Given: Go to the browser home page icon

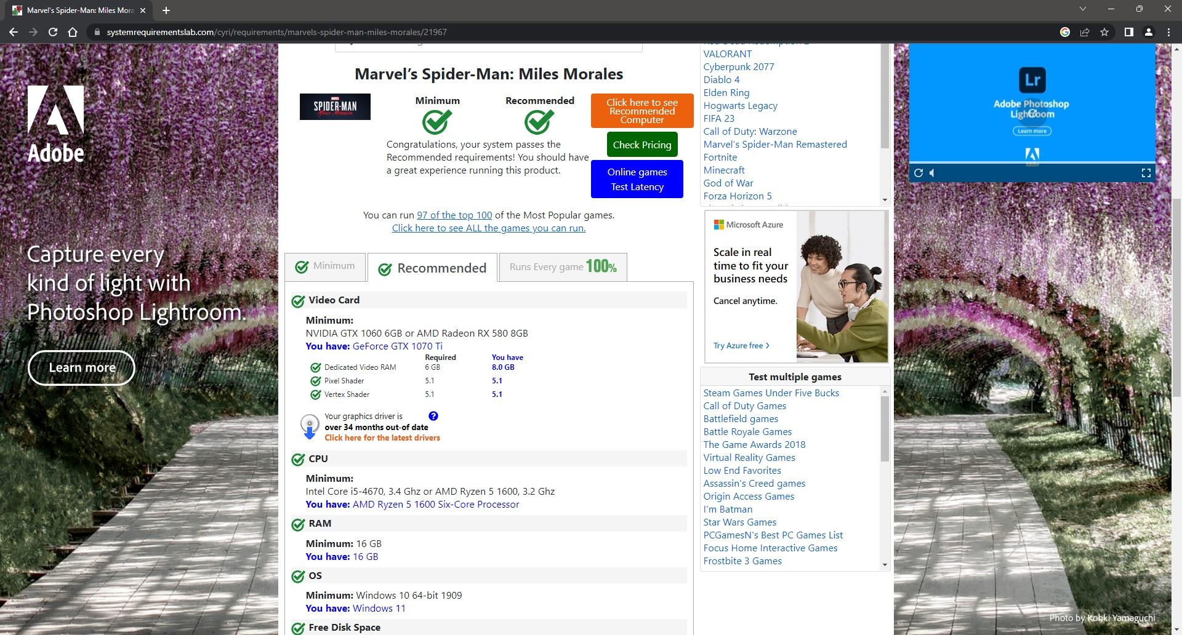Looking at the screenshot, I should [x=73, y=32].
